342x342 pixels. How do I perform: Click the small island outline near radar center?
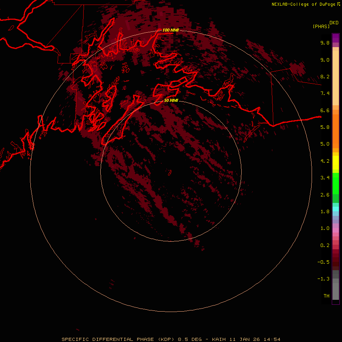point(170,173)
